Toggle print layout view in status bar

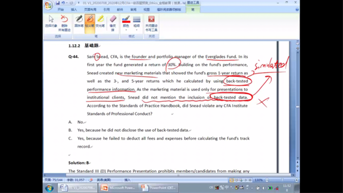pos(231,180)
